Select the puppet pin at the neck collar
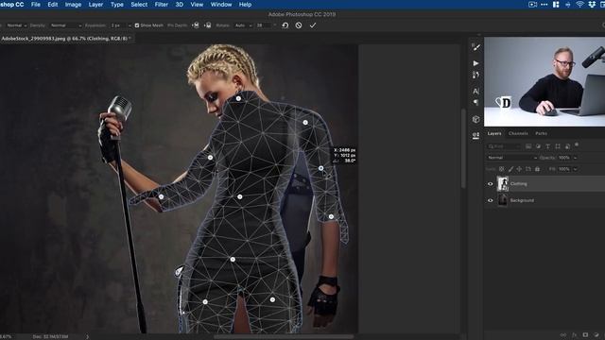This screenshot has height=340, width=605. point(238,98)
